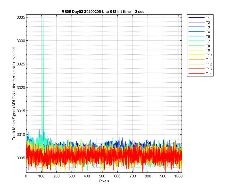The image size is (232, 194).
Task: Click the T7 turquoise line swatch in legend
Action: (x=196, y=41)
